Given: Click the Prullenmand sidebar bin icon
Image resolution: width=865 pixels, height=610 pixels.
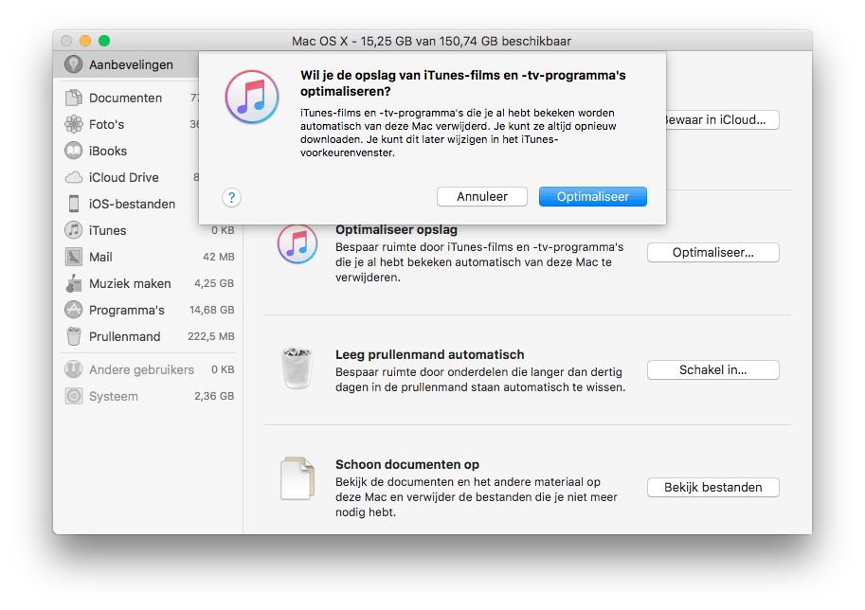Looking at the screenshot, I should (x=73, y=336).
